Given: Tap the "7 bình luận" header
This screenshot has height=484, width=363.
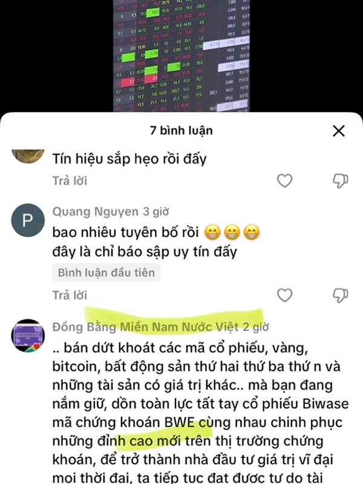Looking at the screenshot, I should tap(181, 131).
